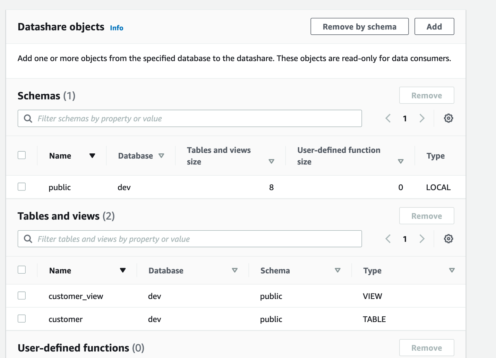
Task: Click Remove next to User-defined functions
Action: coord(427,348)
